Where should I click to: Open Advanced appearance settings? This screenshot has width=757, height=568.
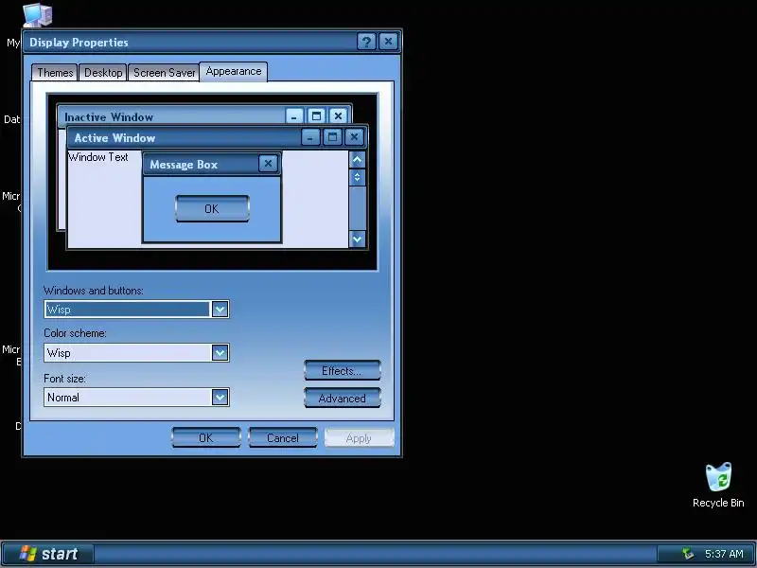pos(342,398)
